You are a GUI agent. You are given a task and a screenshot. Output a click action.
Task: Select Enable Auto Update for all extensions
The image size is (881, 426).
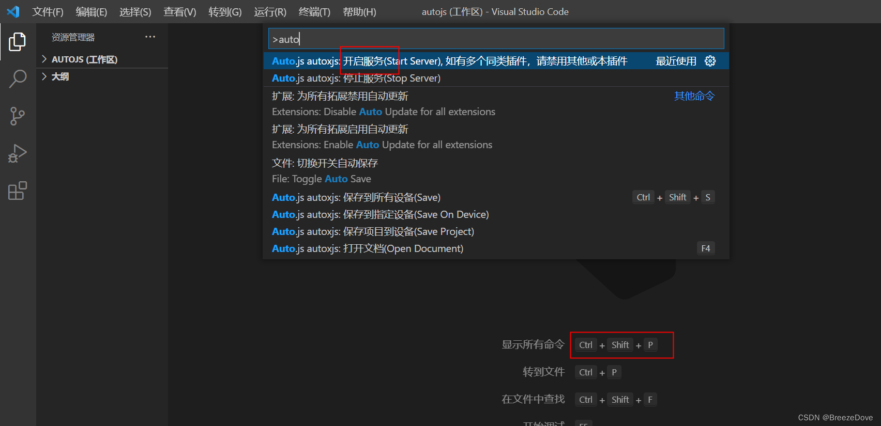[x=496, y=137]
